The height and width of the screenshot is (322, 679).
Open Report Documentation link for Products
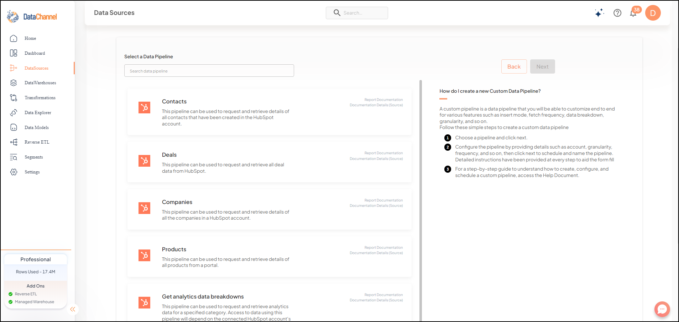tap(383, 248)
